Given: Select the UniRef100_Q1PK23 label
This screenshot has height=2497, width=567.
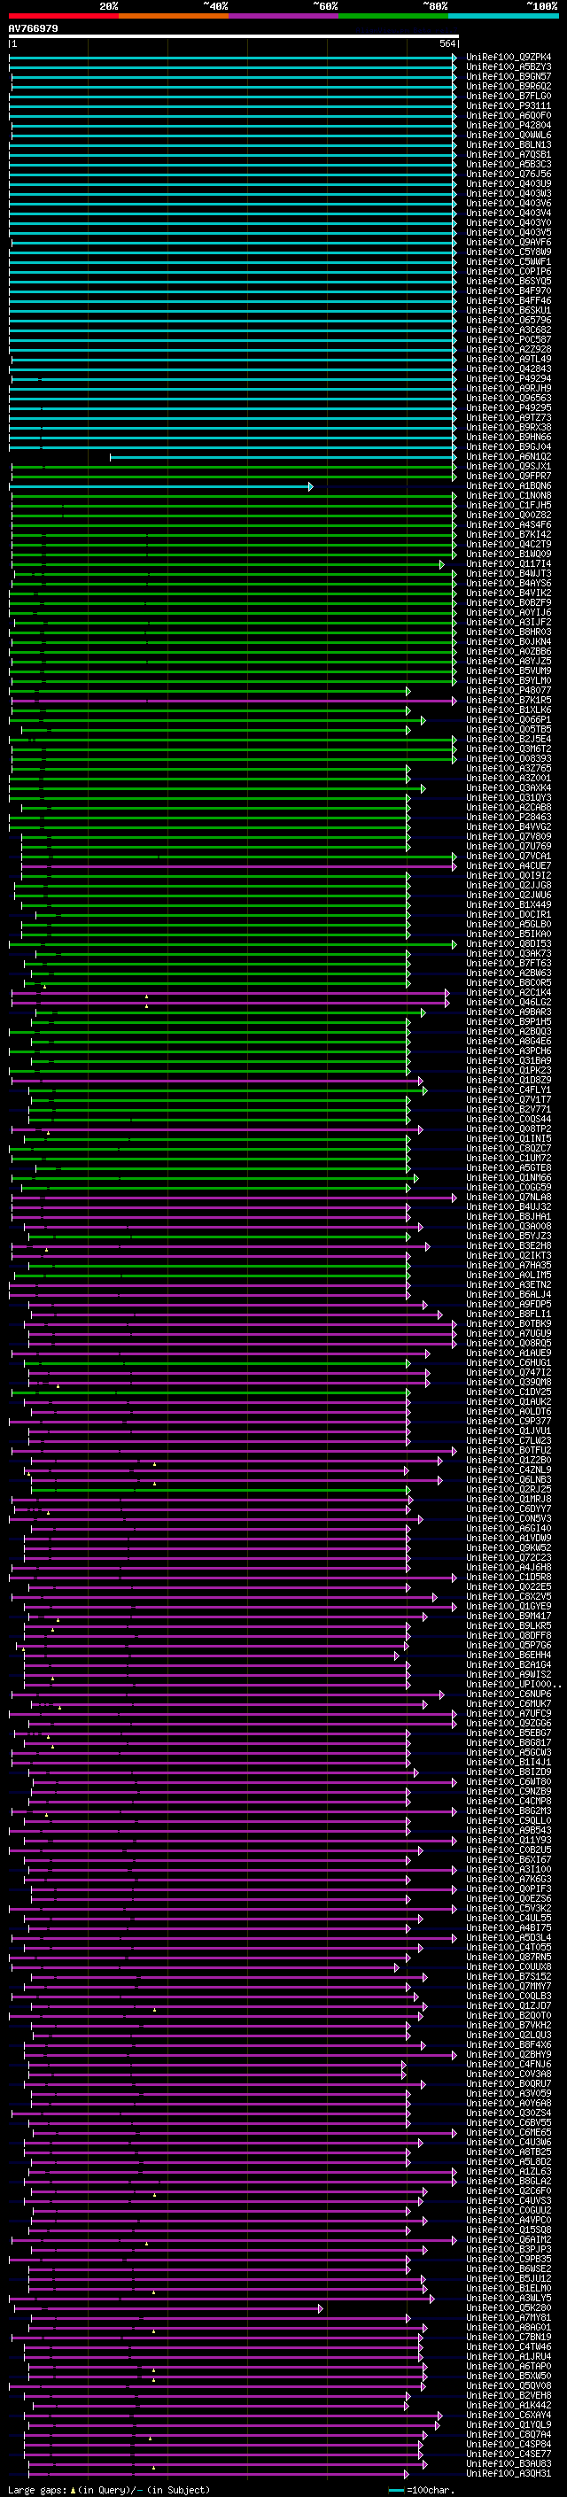Looking at the screenshot, I should point(509,1071).
